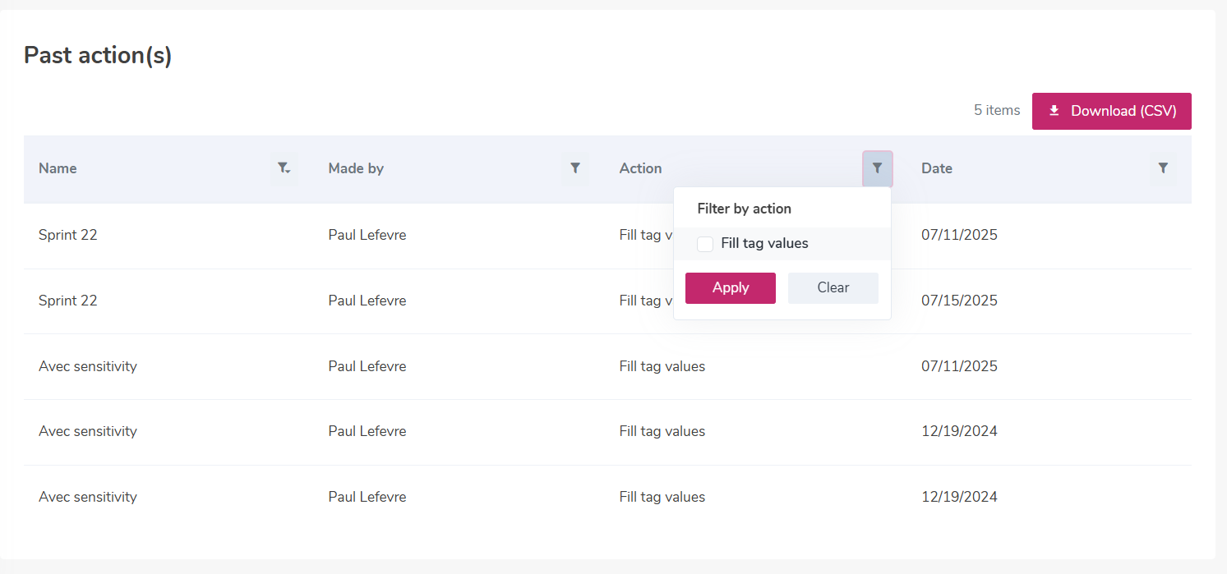This screenshot has width=1227, height=574.
Task: Check the Fill tag values checkbox
Action: point(705,244)
